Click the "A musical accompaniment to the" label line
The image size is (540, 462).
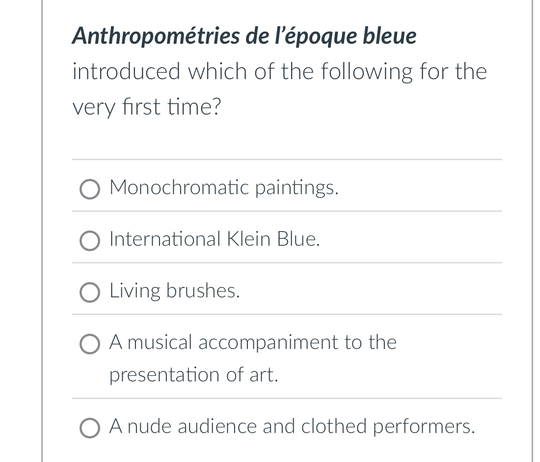[253, 342]
